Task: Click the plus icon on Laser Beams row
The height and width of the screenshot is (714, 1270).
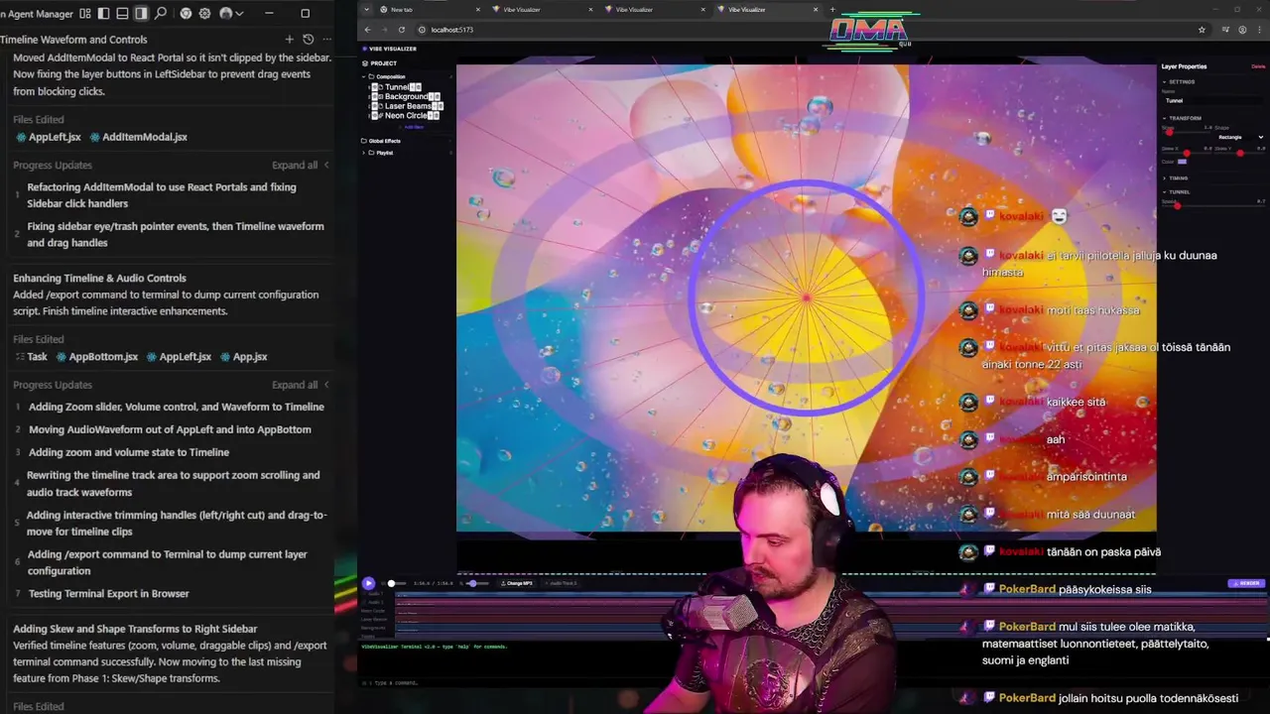Action: click(434, 106)
